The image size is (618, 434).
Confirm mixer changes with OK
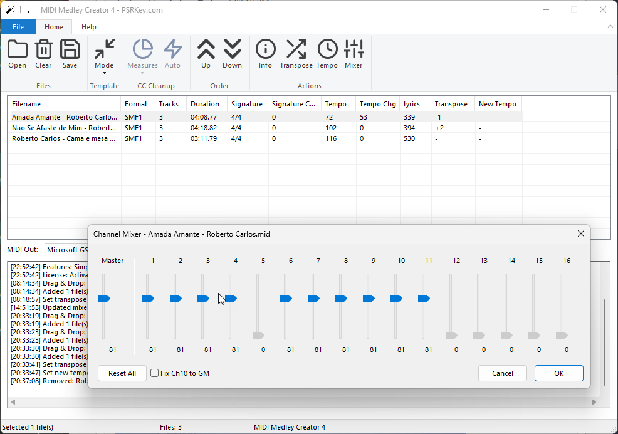point(558,373)
